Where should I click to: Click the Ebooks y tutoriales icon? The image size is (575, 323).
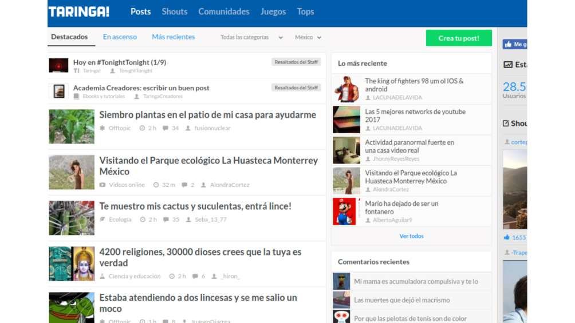coord(76,97)
